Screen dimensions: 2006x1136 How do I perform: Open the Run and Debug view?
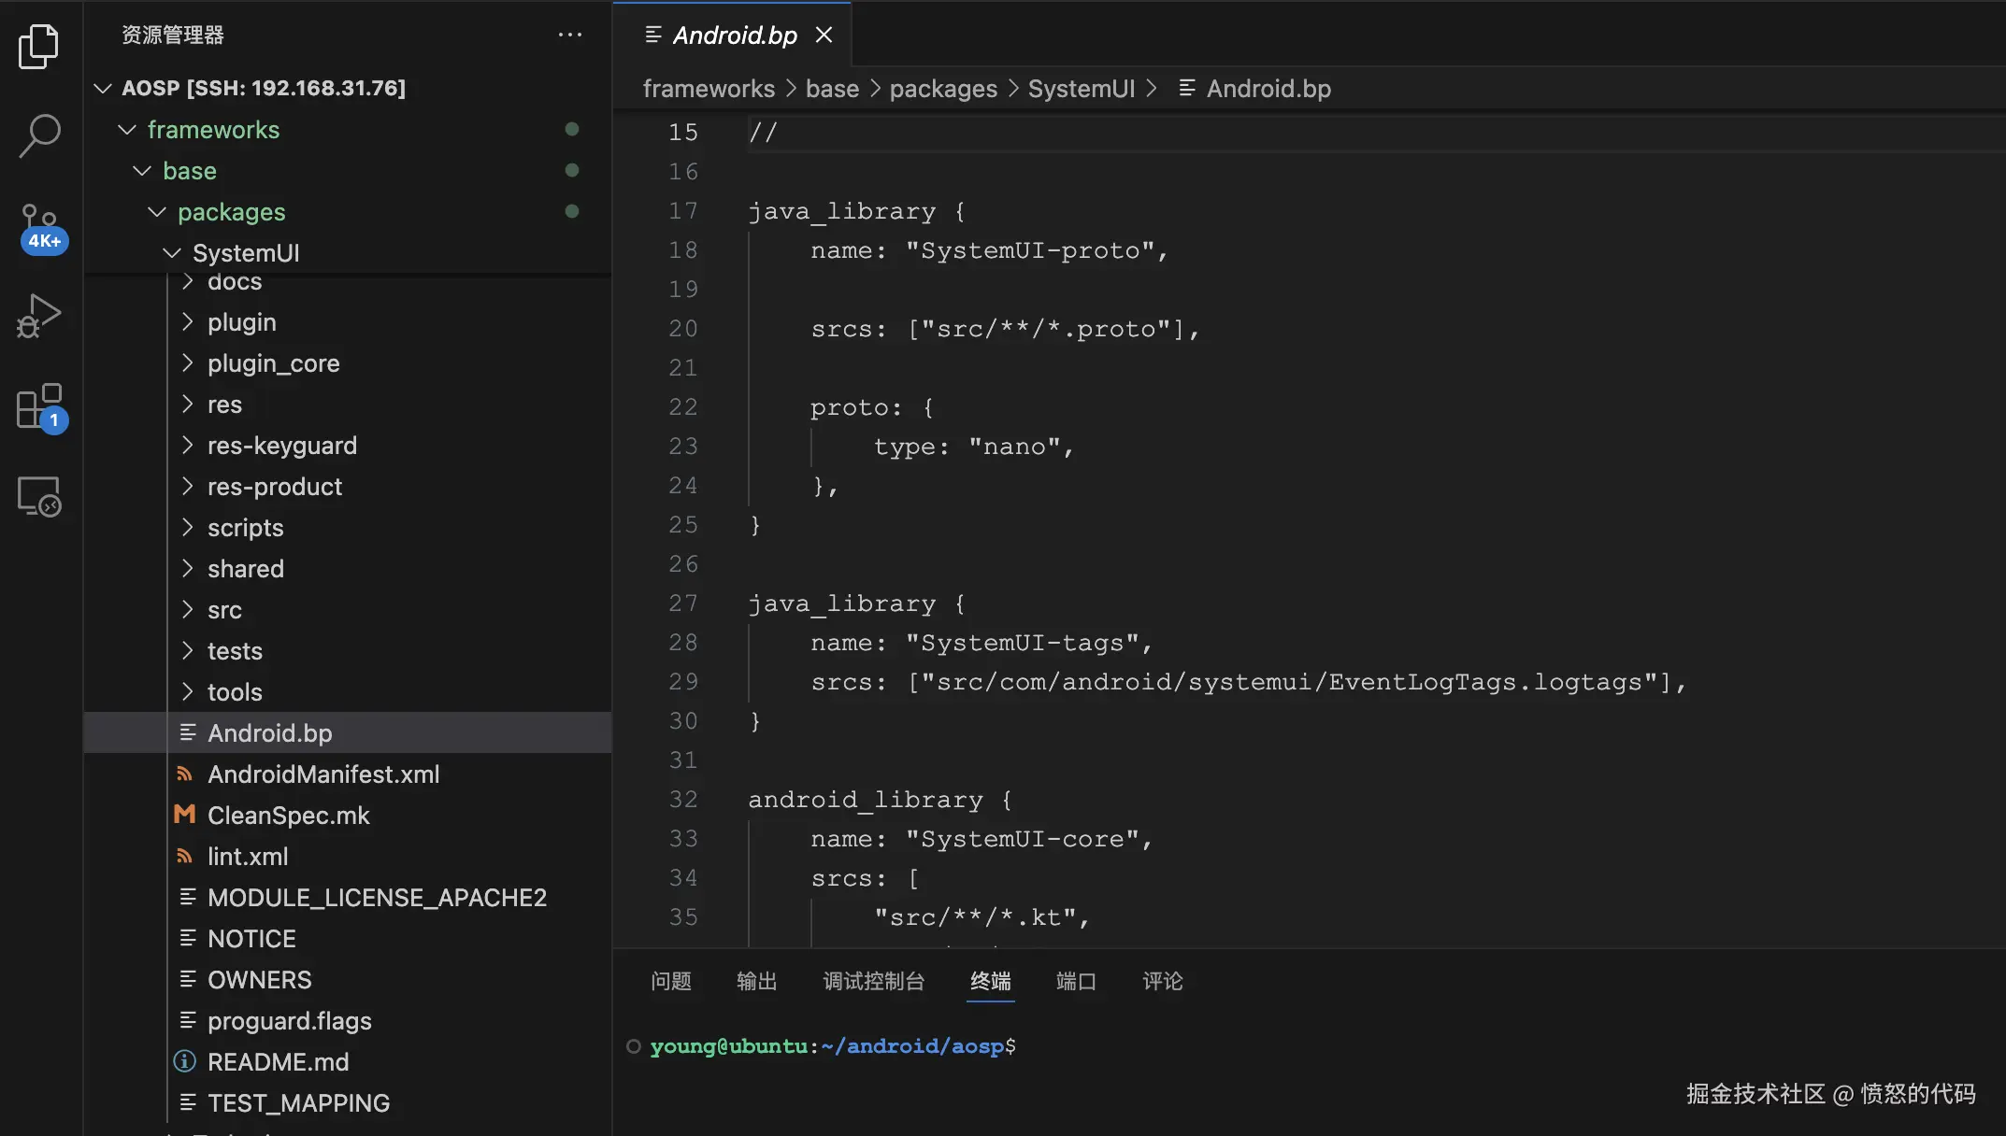pos(38,316)
